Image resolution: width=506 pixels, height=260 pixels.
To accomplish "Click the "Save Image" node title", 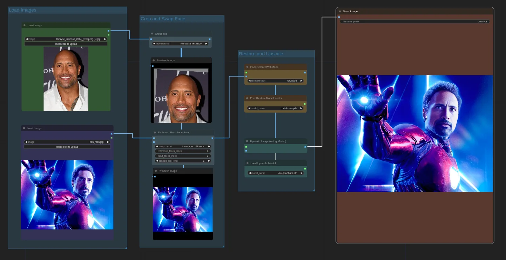I will pos(350,12).
